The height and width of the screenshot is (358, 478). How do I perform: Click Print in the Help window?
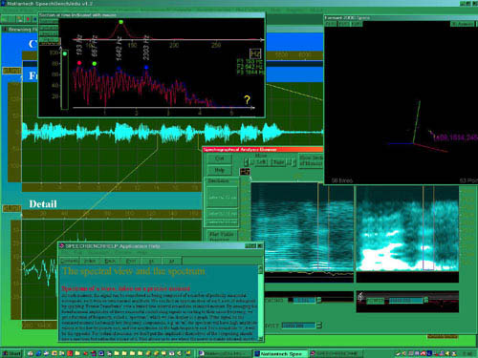tap(131, 261)
